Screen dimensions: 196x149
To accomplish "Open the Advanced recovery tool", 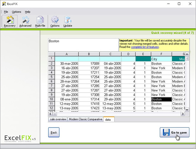I will (x=25, y=21).
